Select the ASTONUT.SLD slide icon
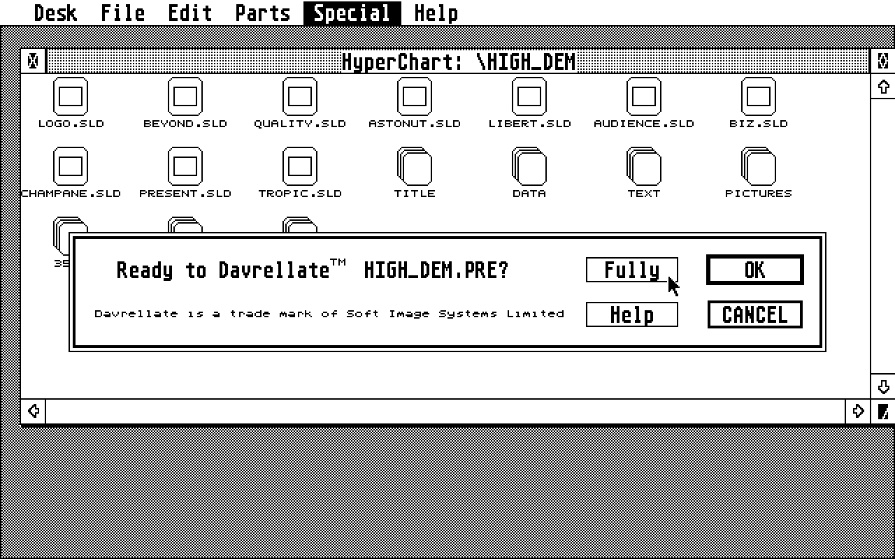Image resolution: width=895 pixels, height=559 pixels. [415, 96]
